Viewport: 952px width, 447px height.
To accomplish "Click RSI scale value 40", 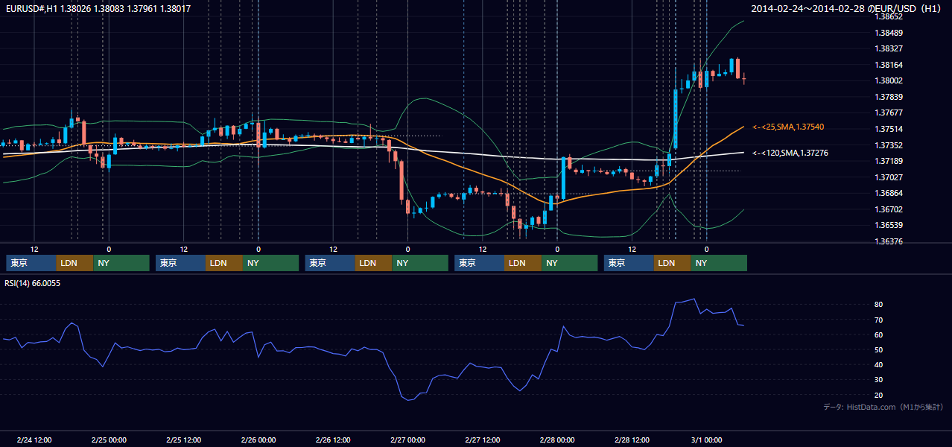I will coord(879,364).
